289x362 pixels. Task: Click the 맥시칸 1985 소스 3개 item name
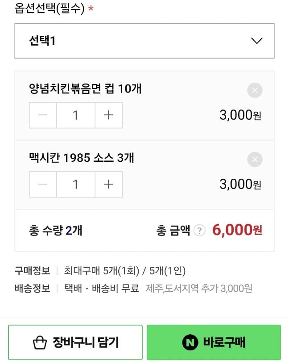coord(82,157)
